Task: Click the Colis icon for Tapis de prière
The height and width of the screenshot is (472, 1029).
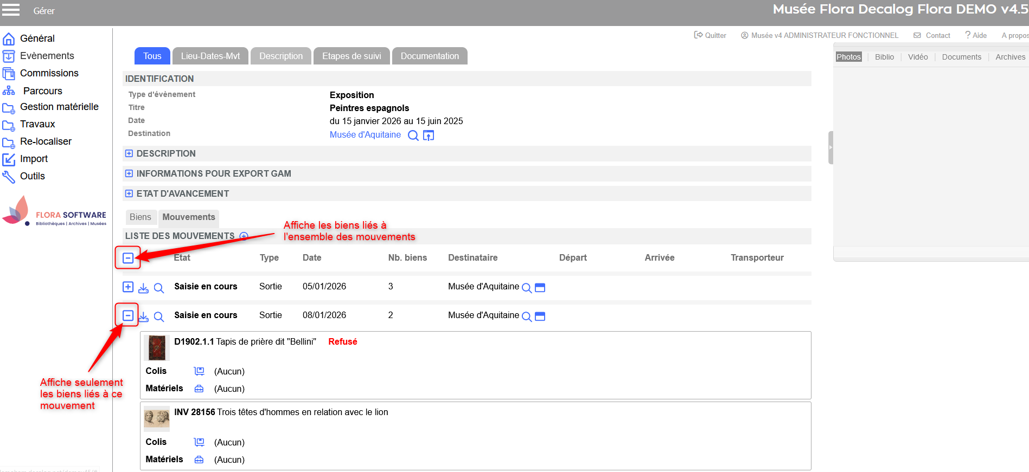Action: pos(199,371)
